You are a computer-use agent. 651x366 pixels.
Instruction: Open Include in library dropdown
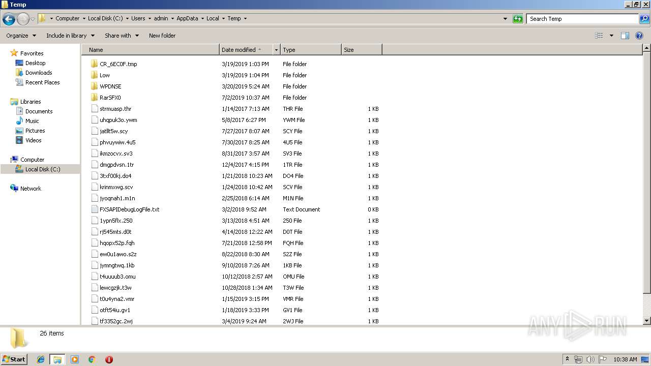click(x=70, y=36)
